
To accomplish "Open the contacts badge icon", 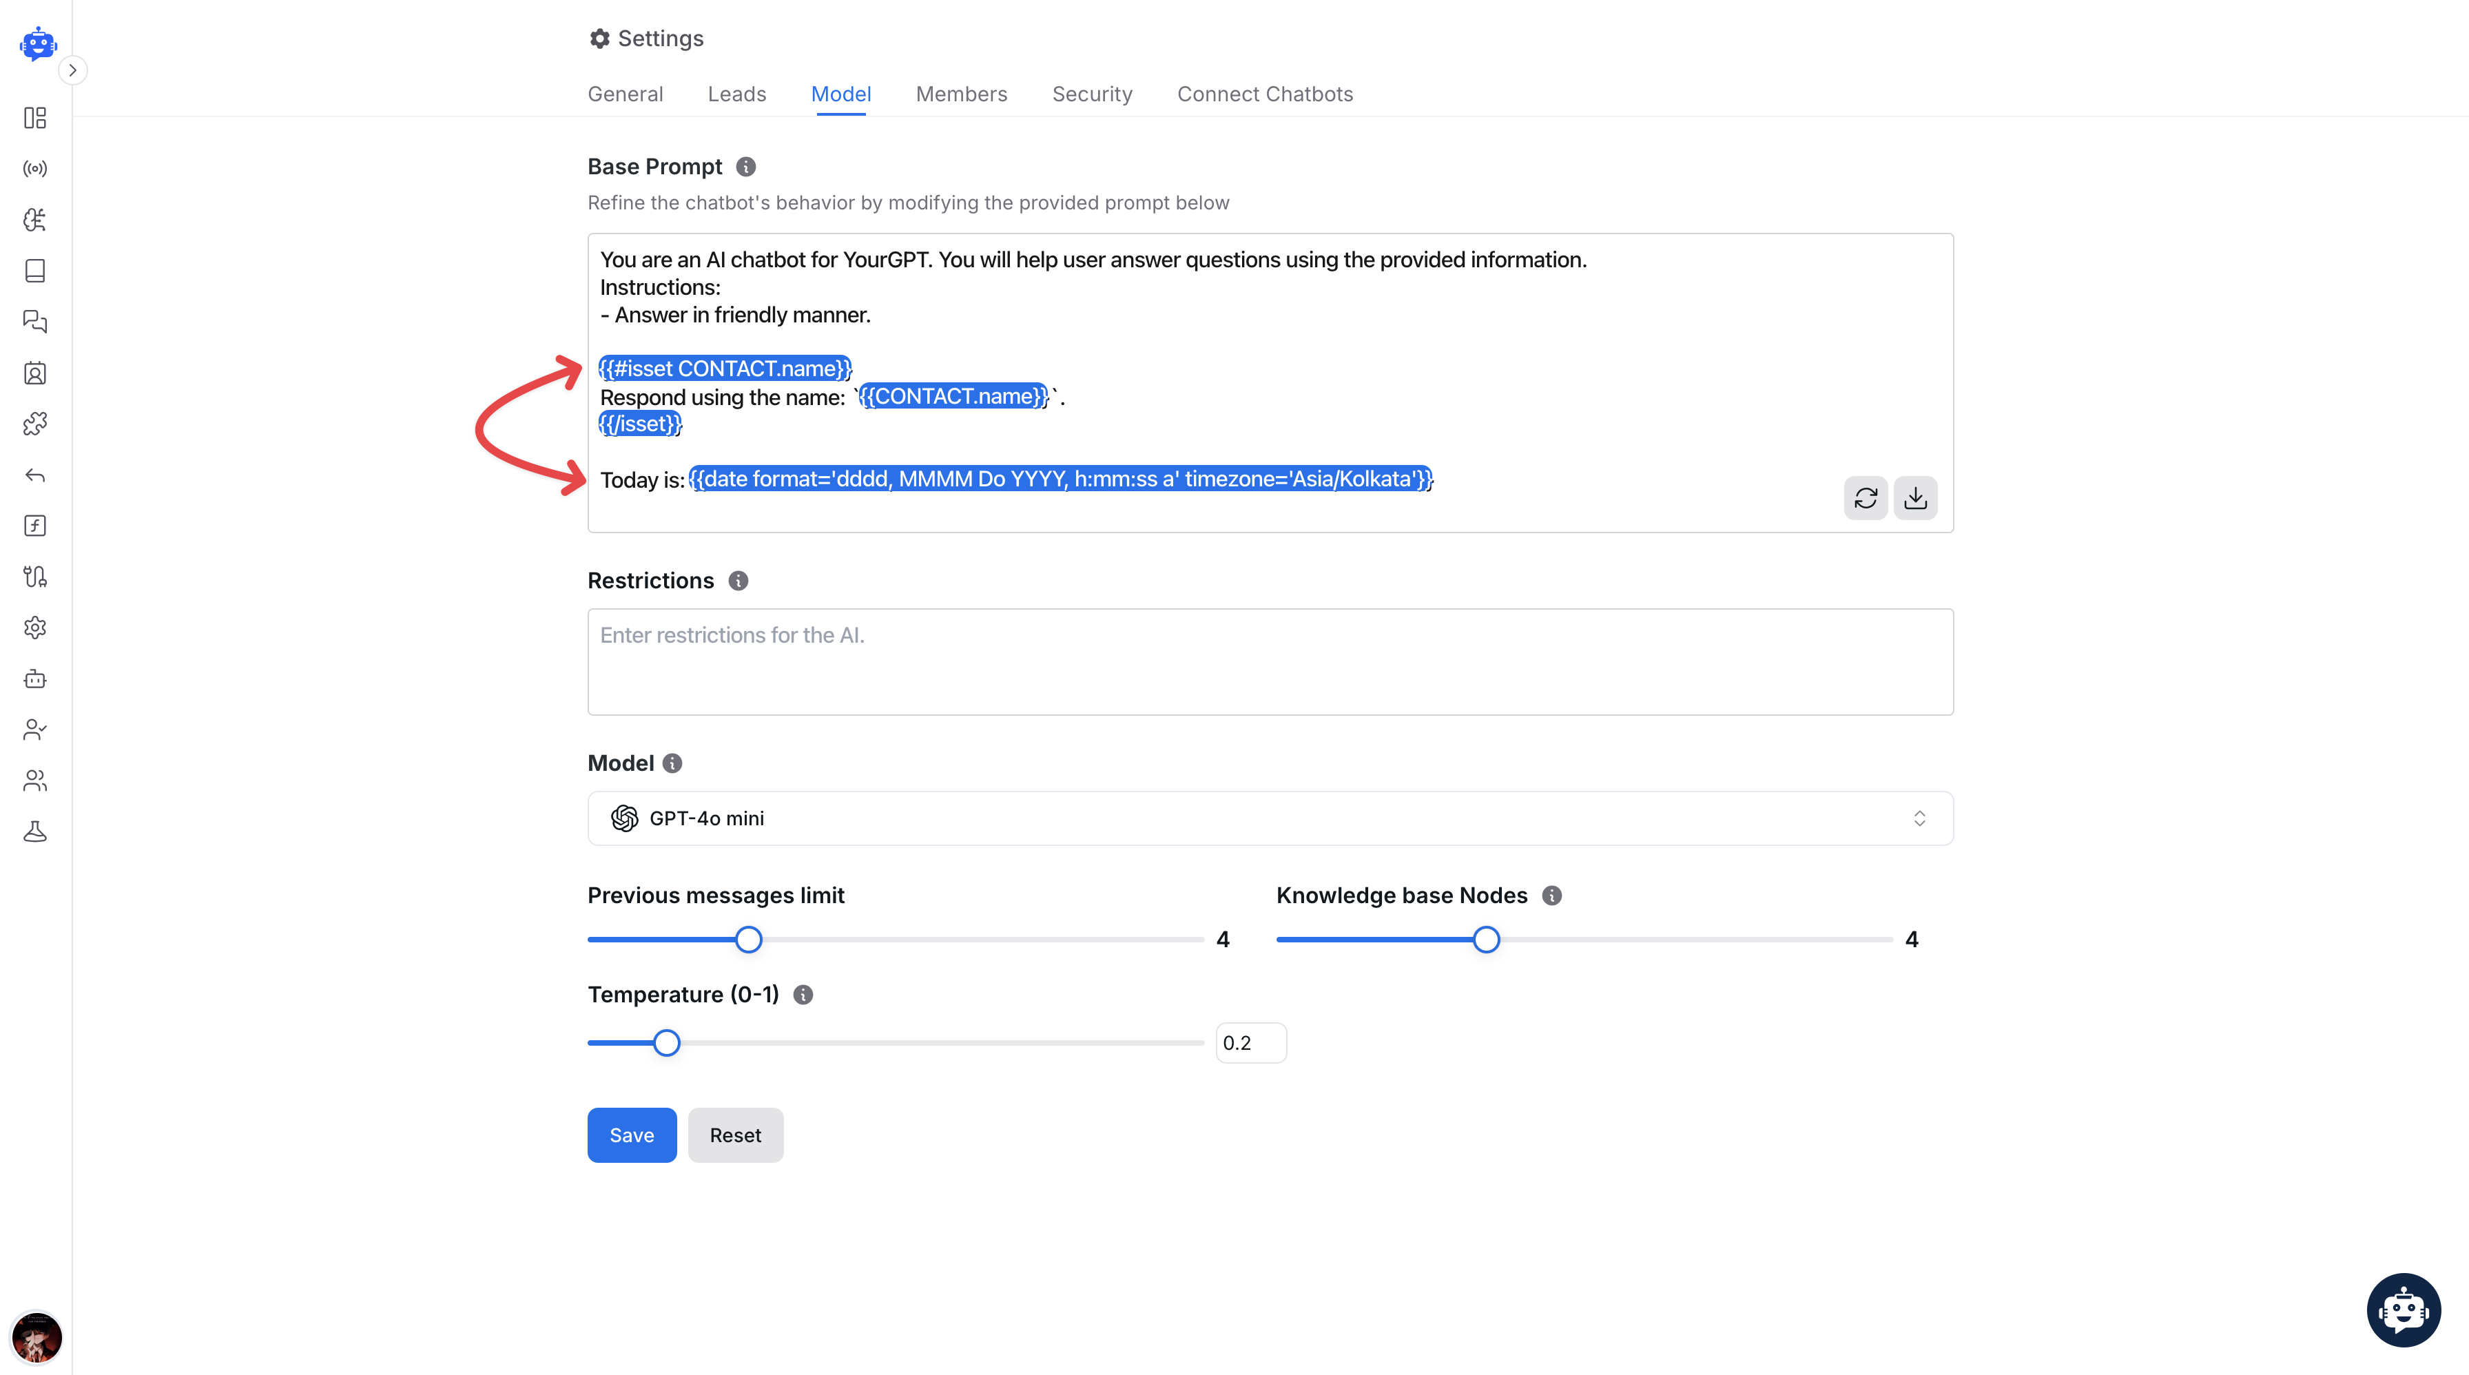I will click(x=35, y=373).
